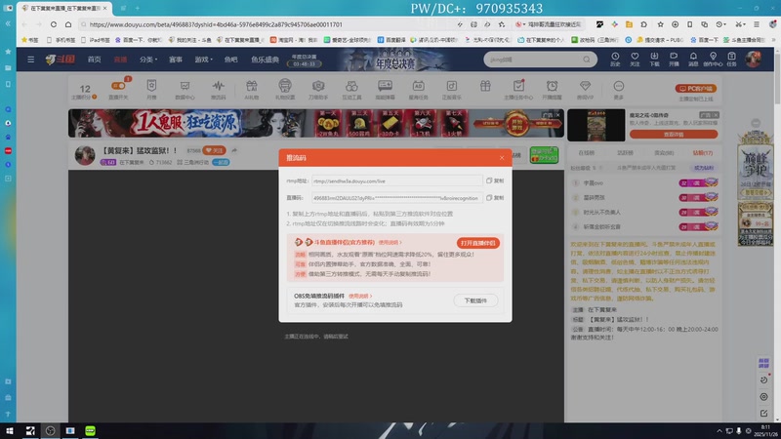781x439 pixels.
Task: Go to 直播 nav item
Action: pos(120,60)
